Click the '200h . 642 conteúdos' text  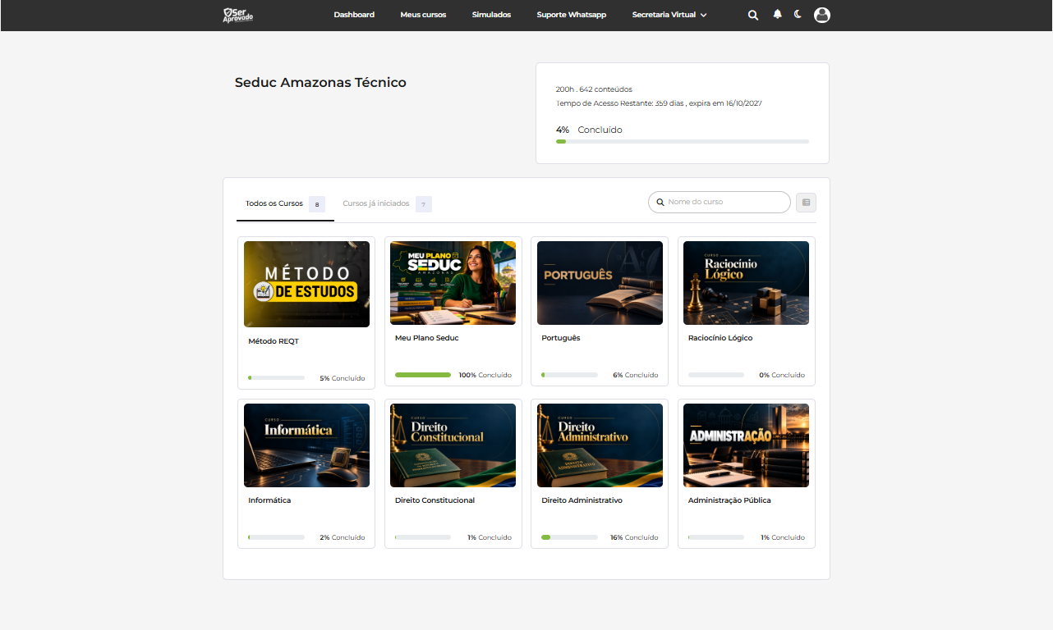594,89
